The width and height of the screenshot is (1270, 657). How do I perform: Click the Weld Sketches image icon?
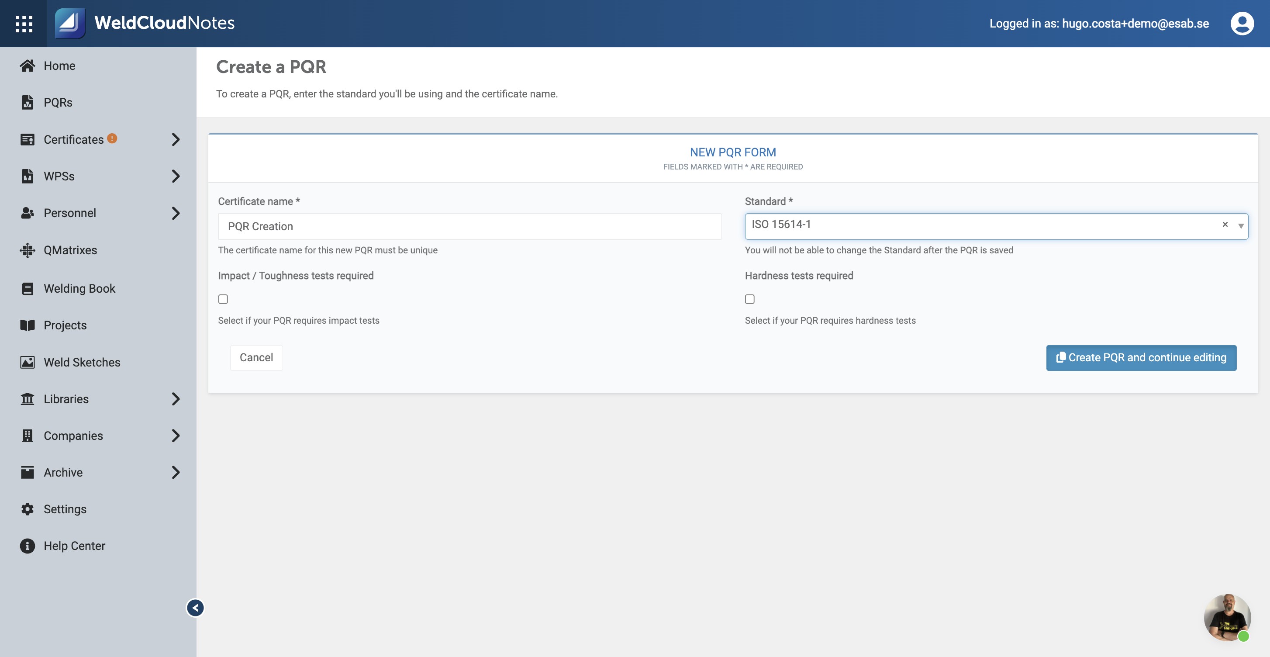point(28,362)
